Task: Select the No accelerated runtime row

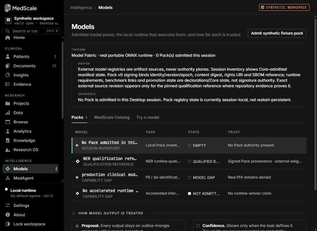Action: [189, 194]
